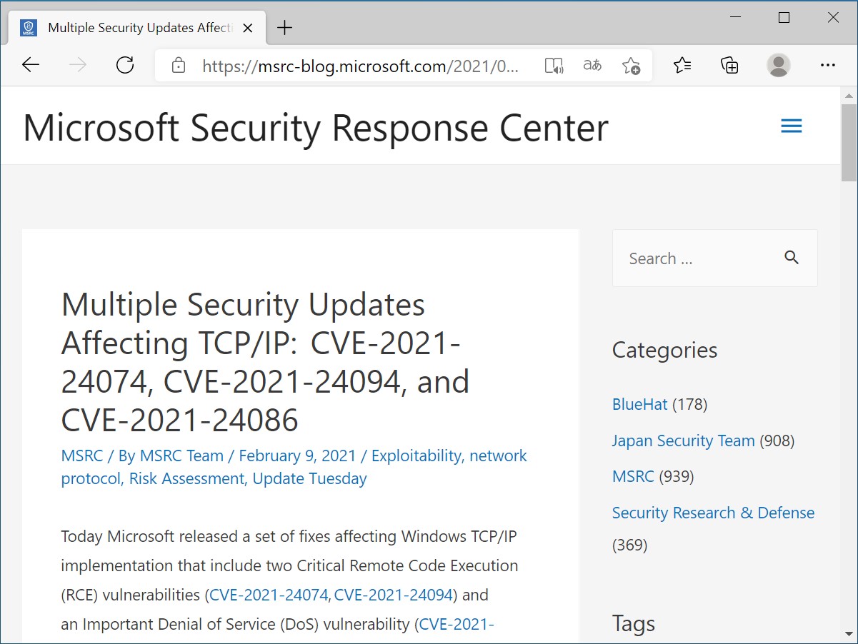Click the back navigation arrow
The width and height of the screenshot is (858, 644).
pyautogui.click(x=31, y=65)
